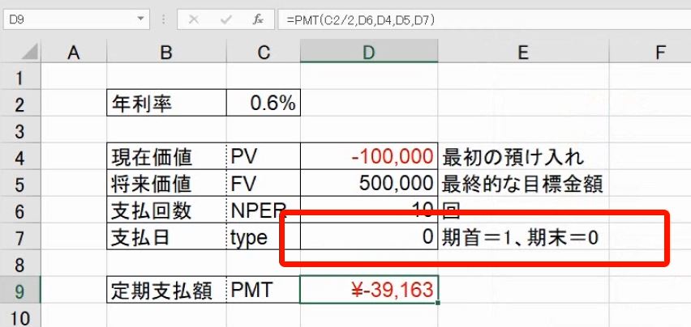Click the NPER label cell
691x327 pixels.
click(x=264, y=210)
